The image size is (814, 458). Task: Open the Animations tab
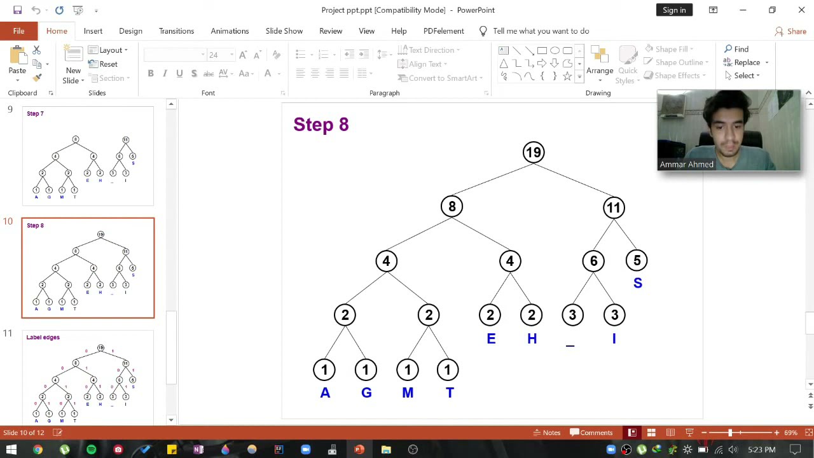(x=230, y=31)
